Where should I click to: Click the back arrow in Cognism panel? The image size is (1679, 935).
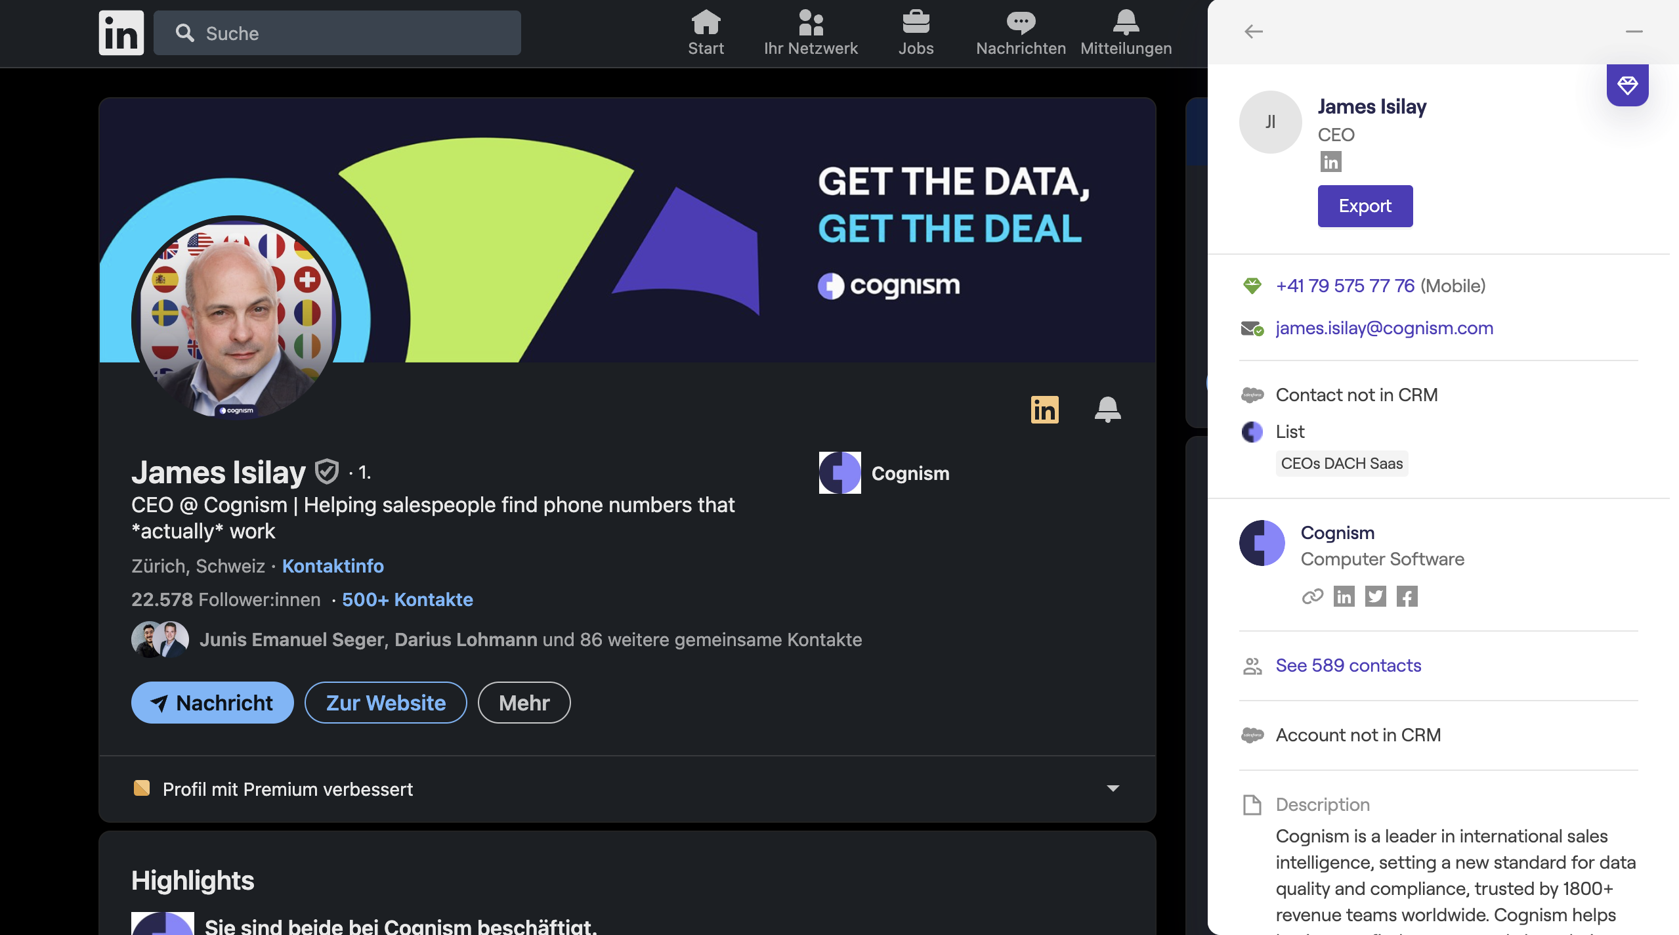1254,32
